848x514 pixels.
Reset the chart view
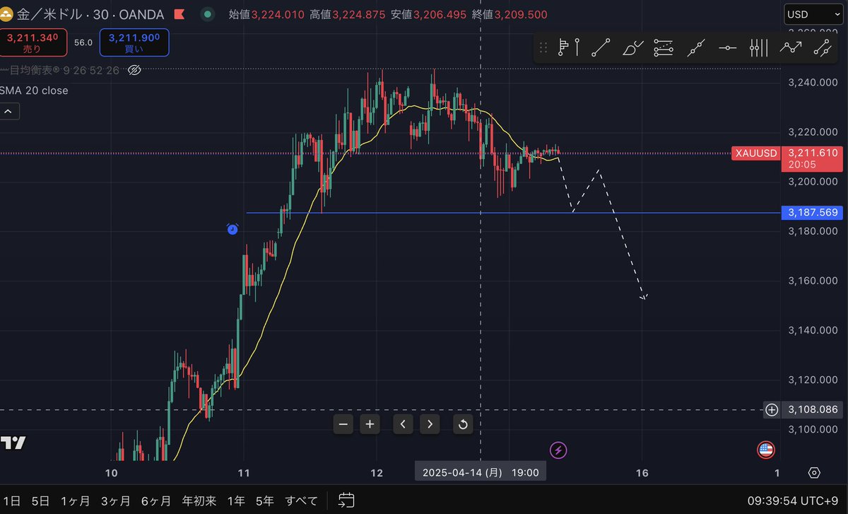coord(463,424)
